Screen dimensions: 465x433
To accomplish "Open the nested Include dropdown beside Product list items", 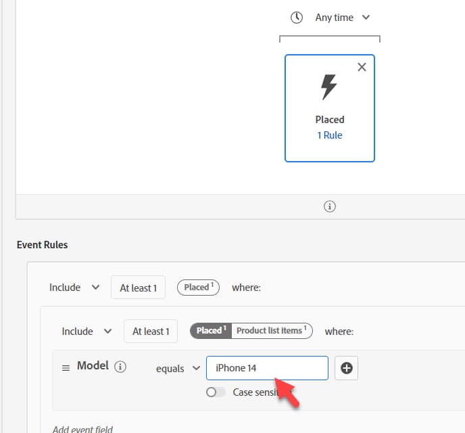I will (87, 332).
